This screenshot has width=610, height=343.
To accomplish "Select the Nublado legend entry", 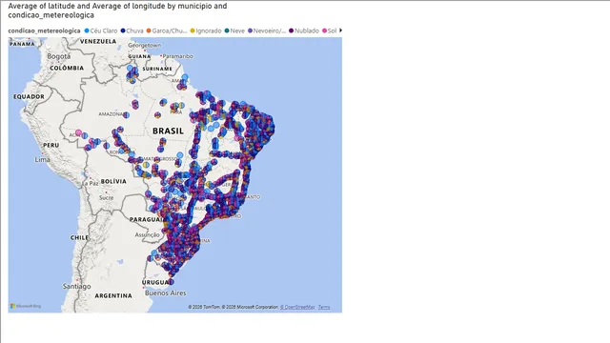I will coord(304,30).
